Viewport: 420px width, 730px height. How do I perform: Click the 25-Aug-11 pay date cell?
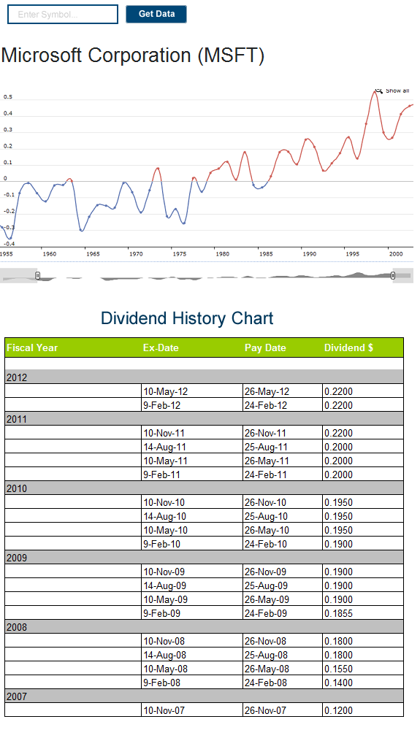pos(283,447)
